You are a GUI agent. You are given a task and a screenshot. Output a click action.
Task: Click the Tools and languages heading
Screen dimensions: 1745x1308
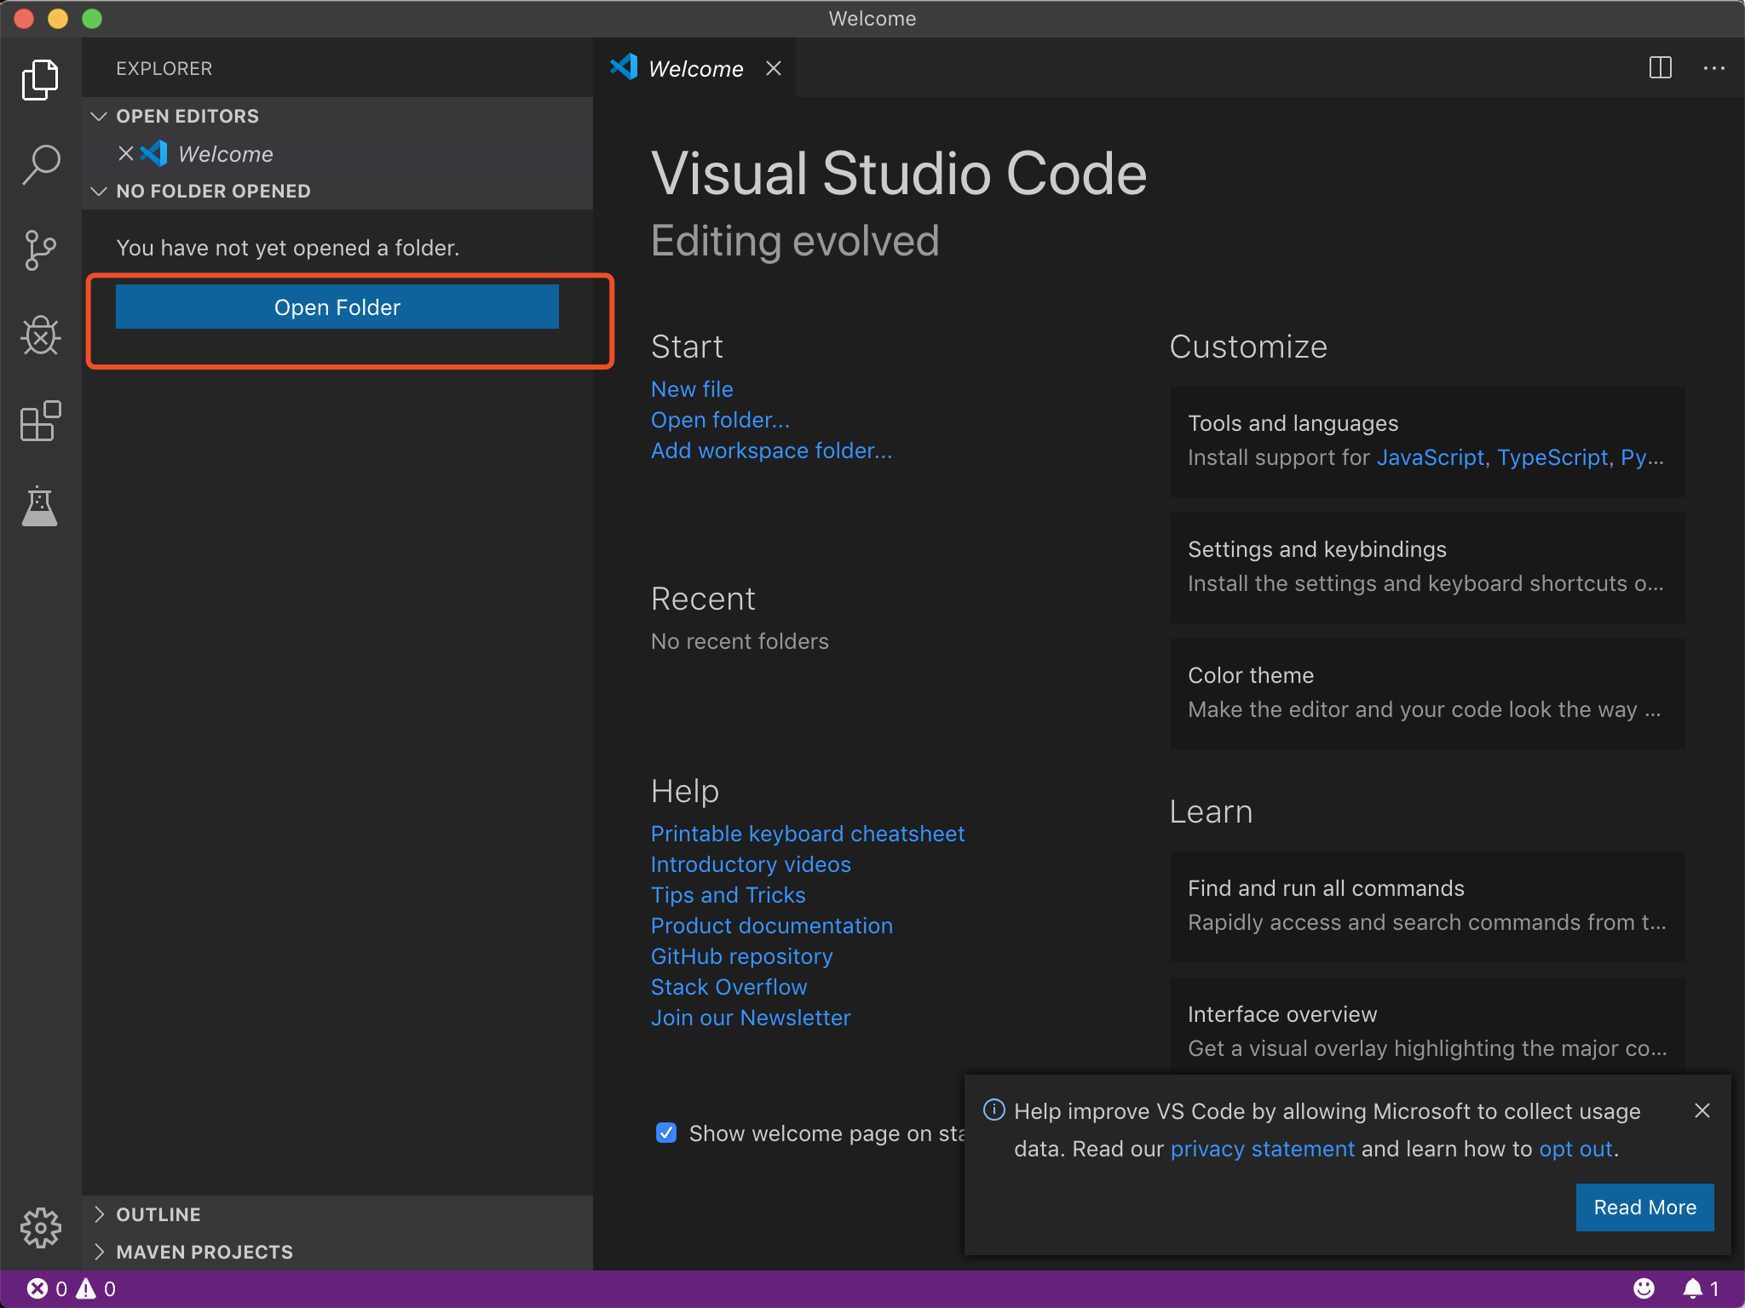pos(1293,423)
